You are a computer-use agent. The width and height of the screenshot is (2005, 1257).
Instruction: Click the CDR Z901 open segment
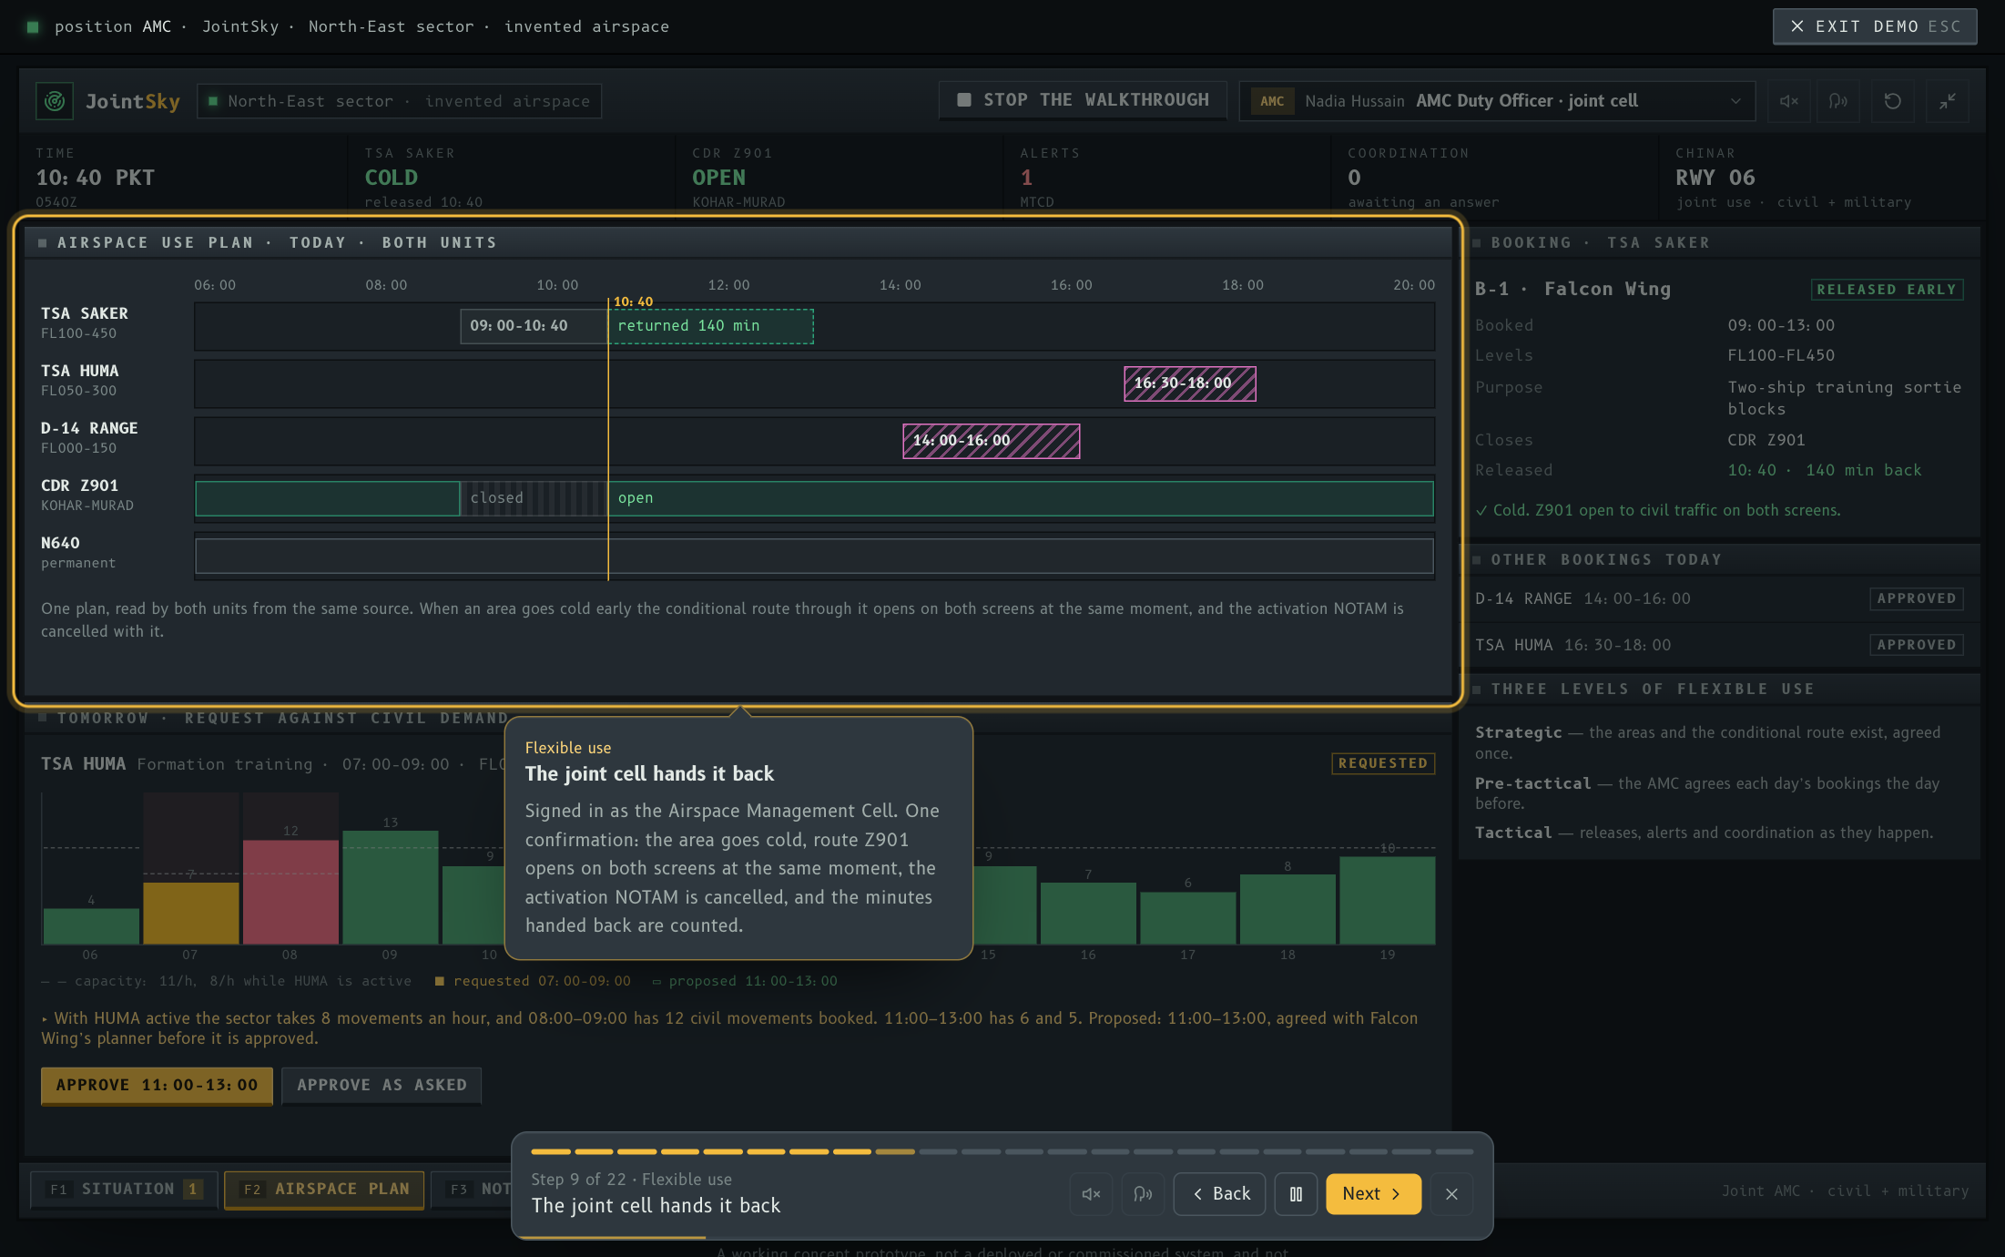[1021, 498]
